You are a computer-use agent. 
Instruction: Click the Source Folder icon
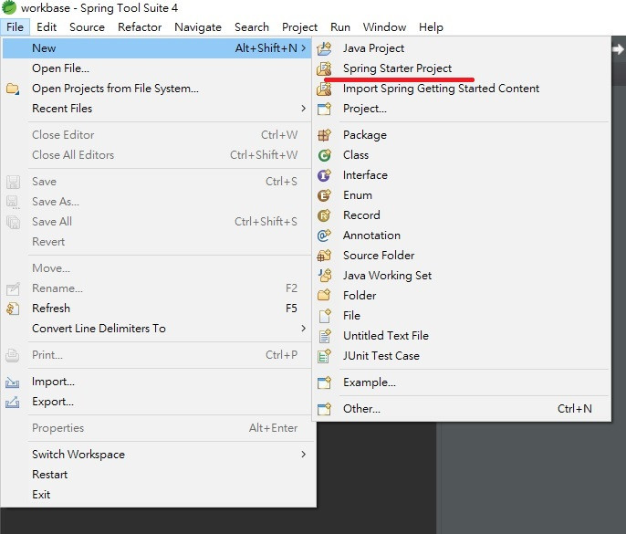[x=324, y=256]
